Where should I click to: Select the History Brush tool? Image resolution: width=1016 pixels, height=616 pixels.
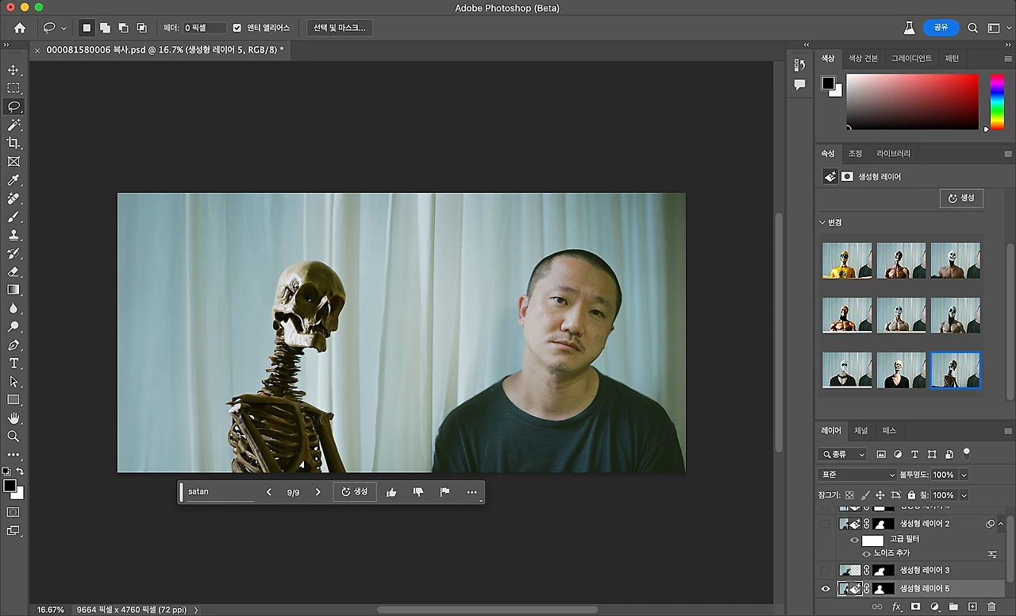click(x=13, y=253)
